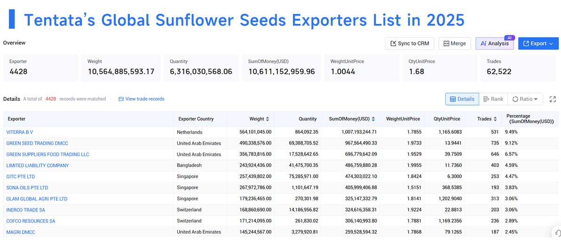Viewport: 561px width, 243px height.
Task: Click support headset icon at bottom right
Action: click(x=557, y=233)
